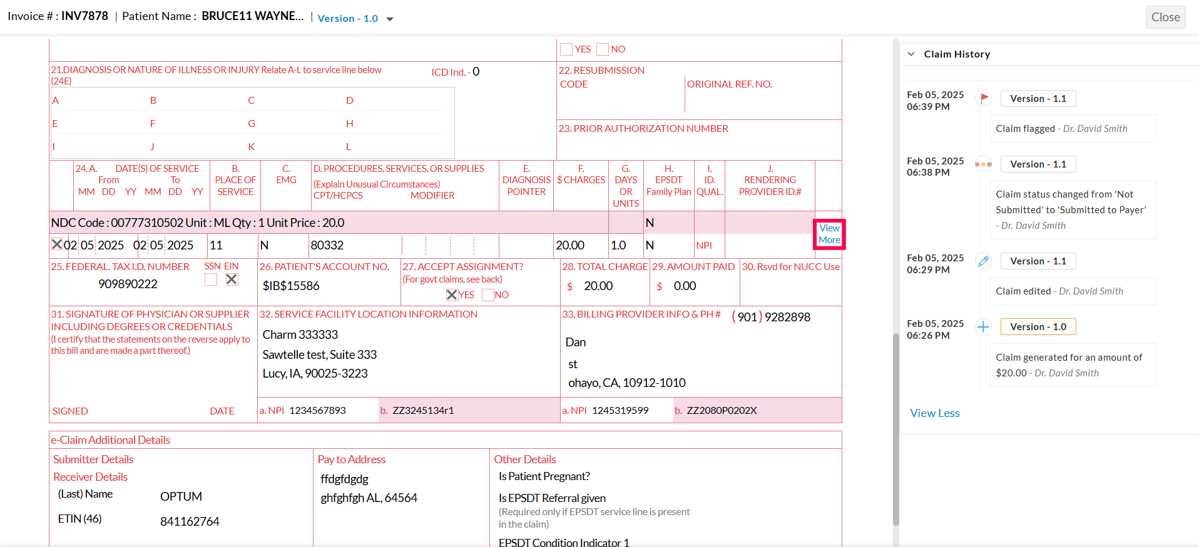Open View More on the service line

point(829,234)
